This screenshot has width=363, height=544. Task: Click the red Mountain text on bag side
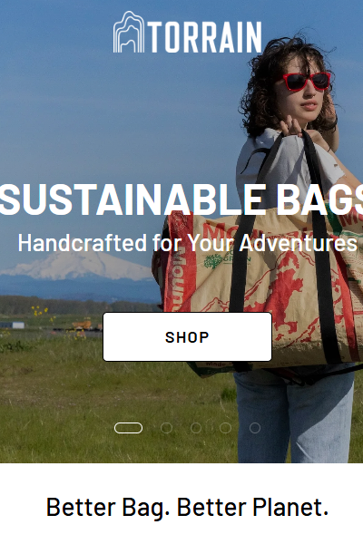click(x=177, y=279)
